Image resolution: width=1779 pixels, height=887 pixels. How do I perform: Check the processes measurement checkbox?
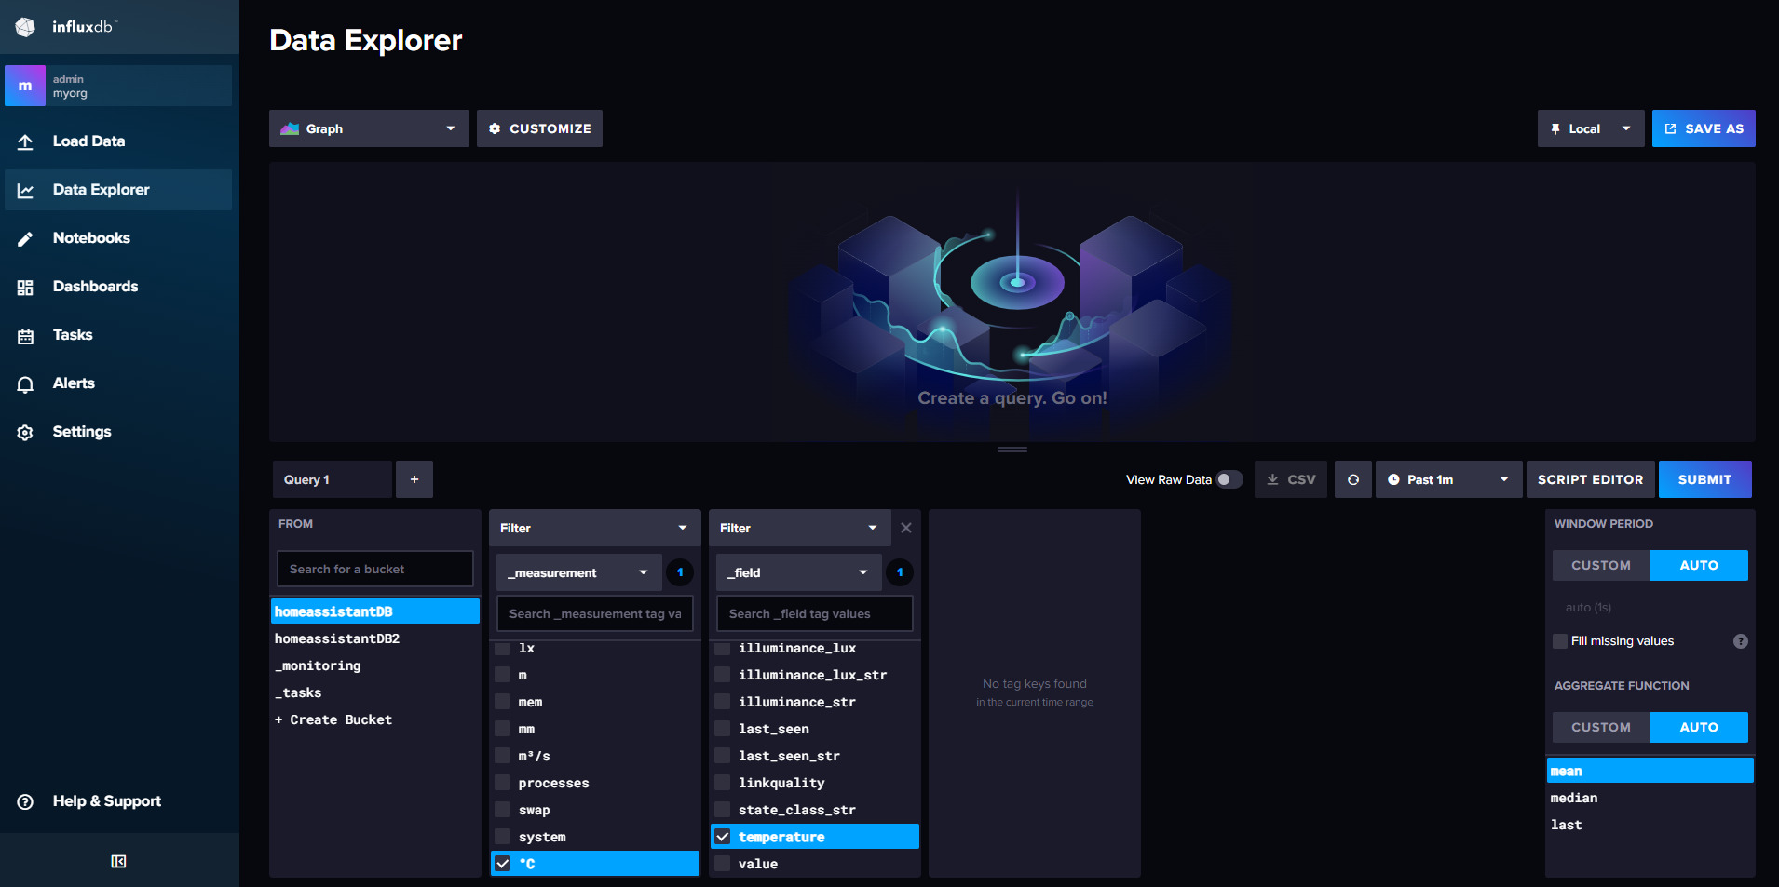coord(503,783)
